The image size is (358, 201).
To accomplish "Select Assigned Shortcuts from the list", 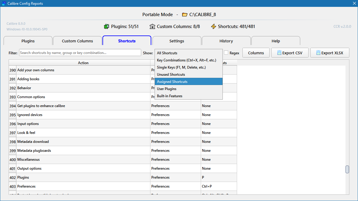I will [189, 82].
